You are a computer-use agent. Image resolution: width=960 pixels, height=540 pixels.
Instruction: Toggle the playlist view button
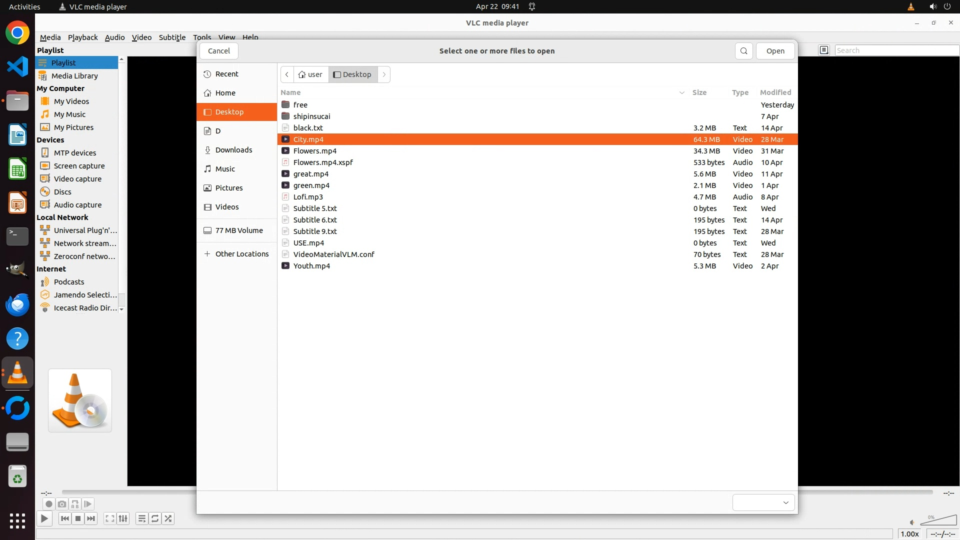coord(142,518)
